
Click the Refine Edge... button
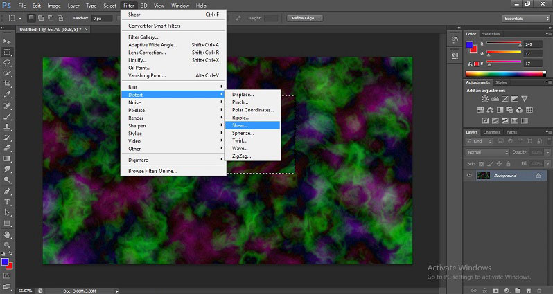click(306, 18)
